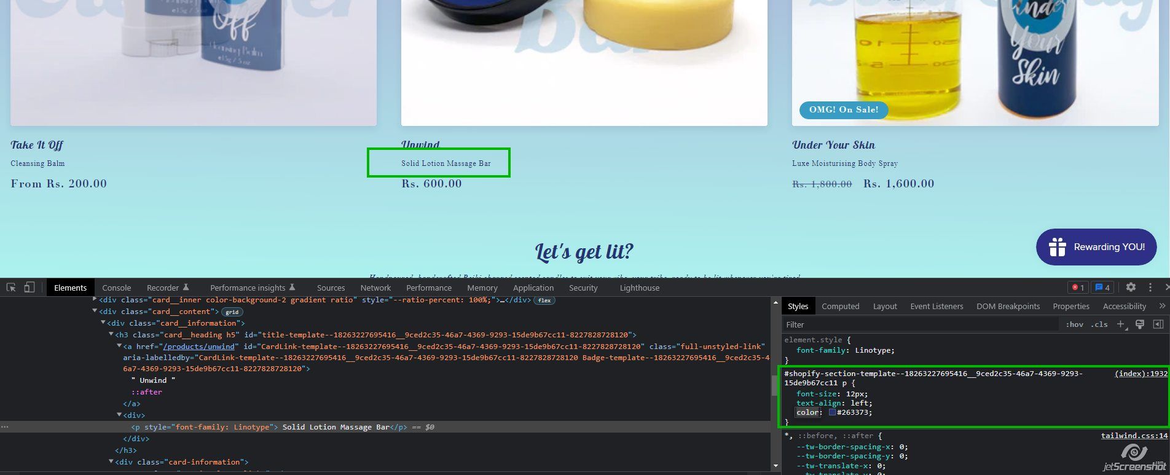This screenshot has height=475, width=1170.
Task: Toggle the rendering emulation paintbrush icon
Action: coord(1140,324)
